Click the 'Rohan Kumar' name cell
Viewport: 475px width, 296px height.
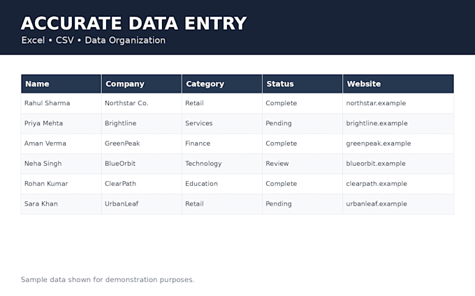coord(61,184)
